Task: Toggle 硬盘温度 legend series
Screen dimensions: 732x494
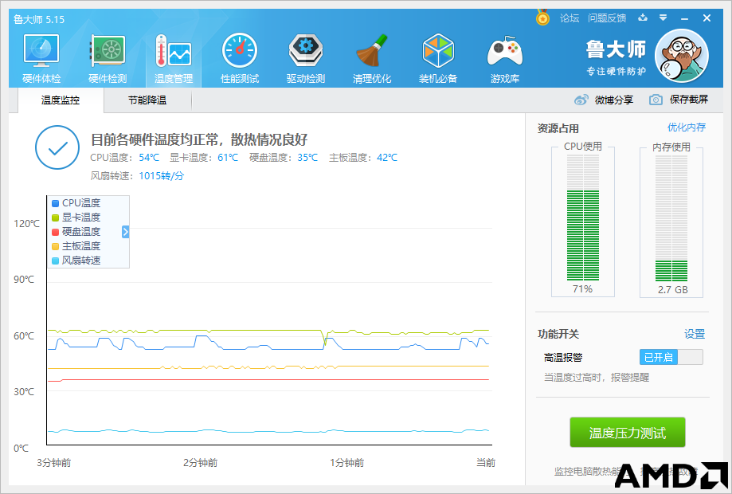Action: click(x=76, y=232)
